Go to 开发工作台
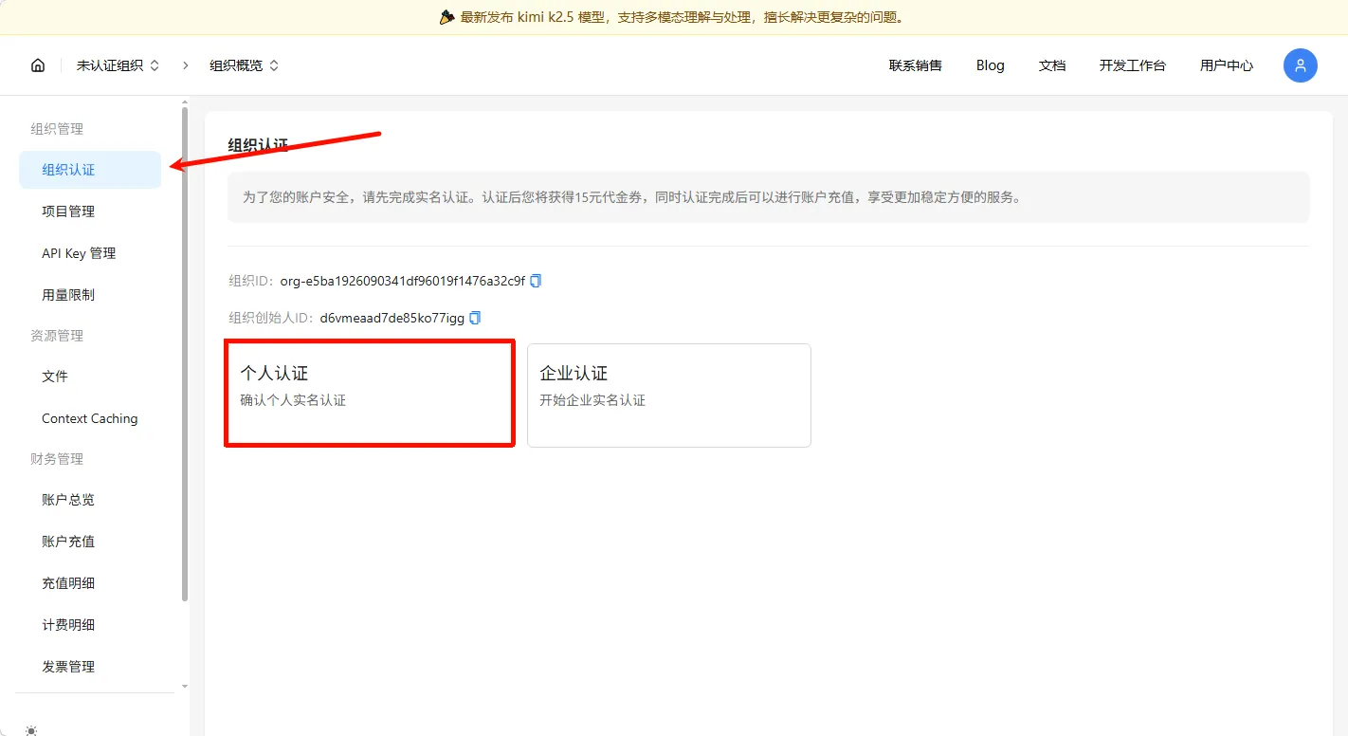This screenshot has height=736, width=1348. click(x=1132, y=65)
